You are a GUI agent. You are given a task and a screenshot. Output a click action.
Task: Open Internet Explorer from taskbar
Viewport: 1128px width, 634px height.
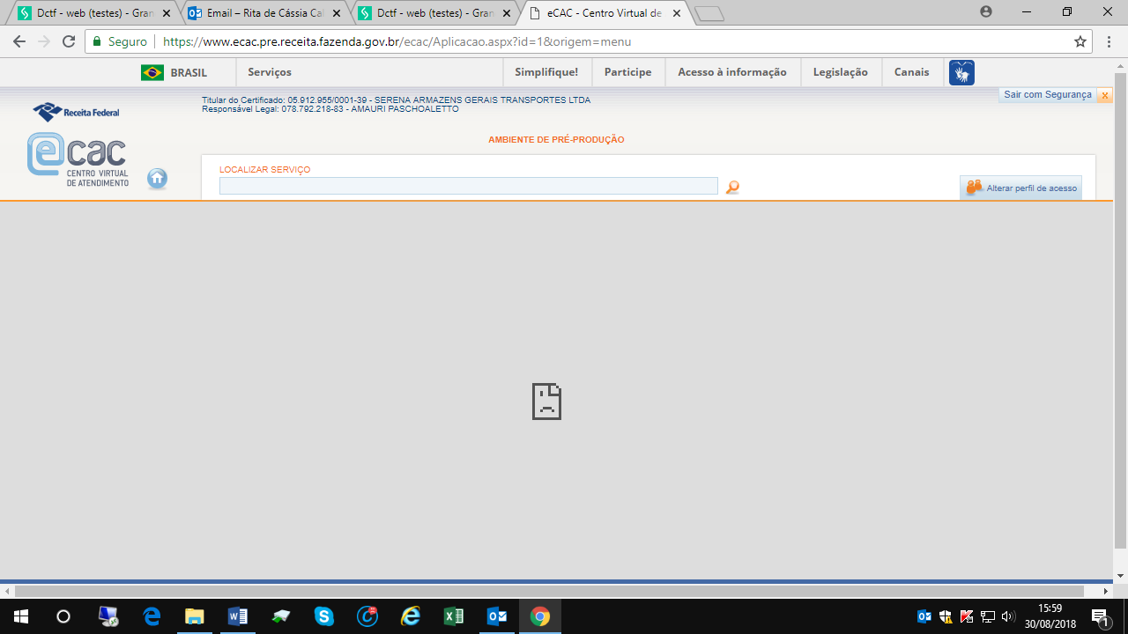coord(411,616)
